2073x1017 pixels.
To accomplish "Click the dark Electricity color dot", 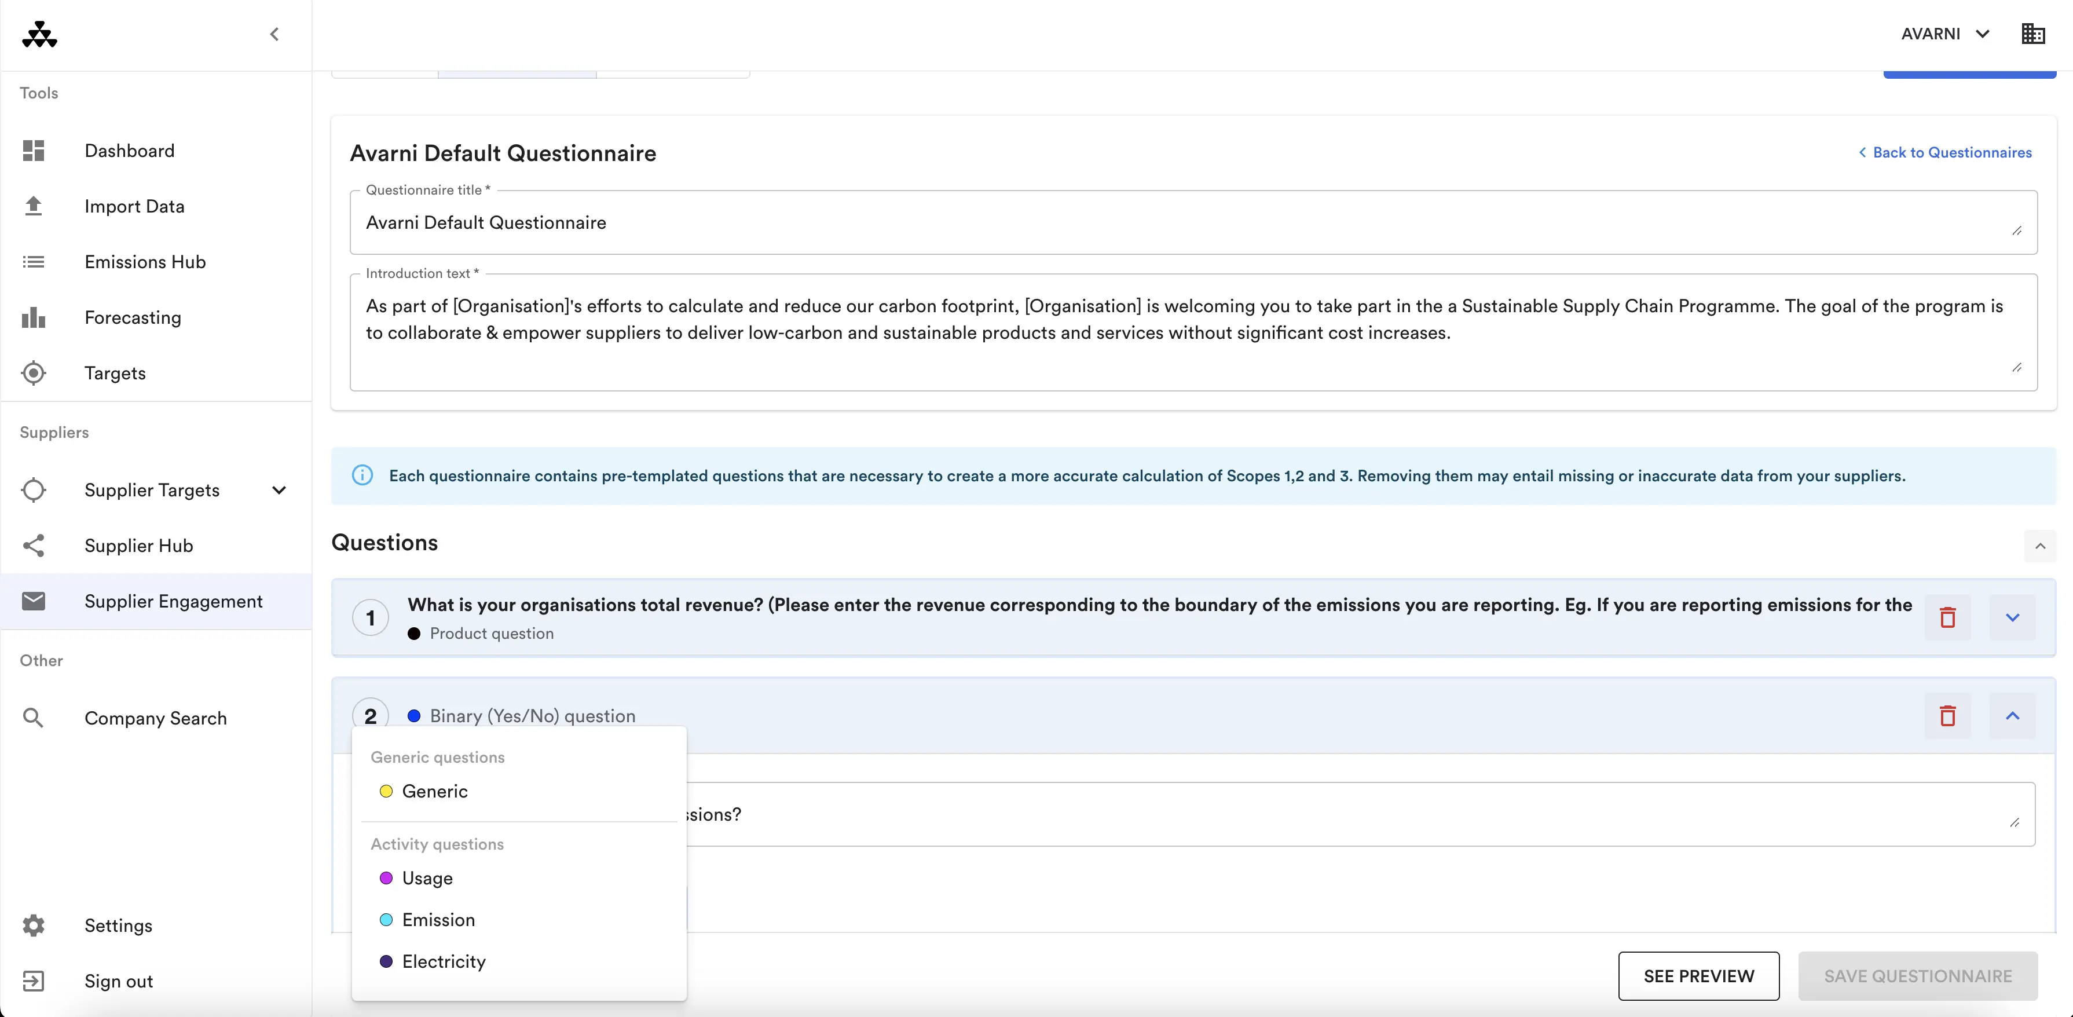I will coord(386,961).
